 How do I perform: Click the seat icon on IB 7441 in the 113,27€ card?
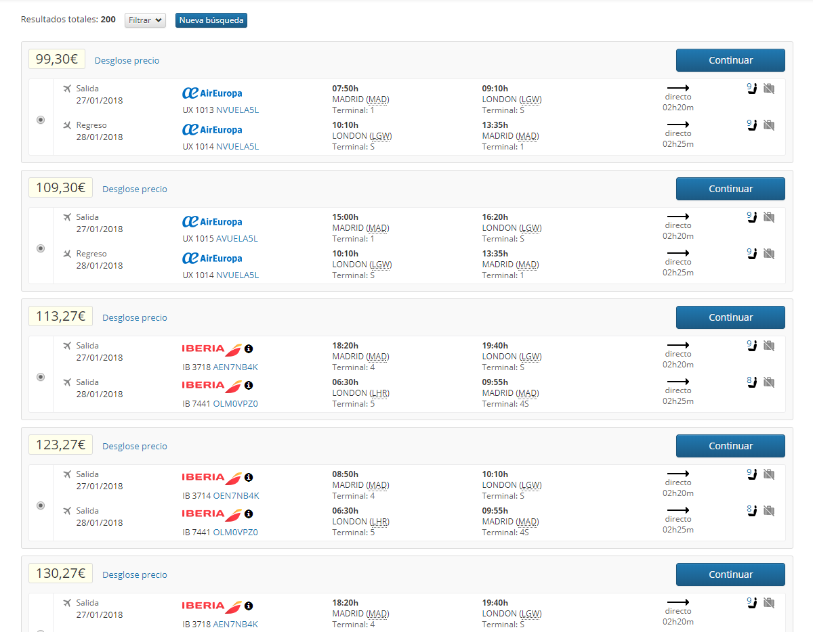751,382
